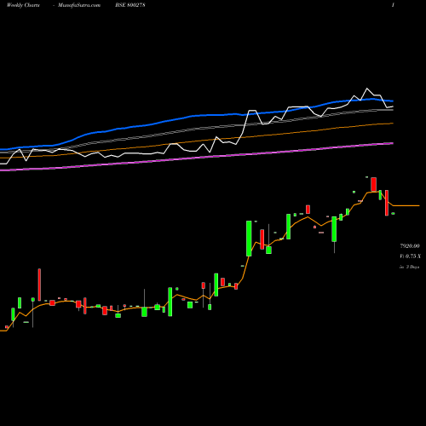Click the tallest green candlestick in the chart

click(x=249, y=239)
